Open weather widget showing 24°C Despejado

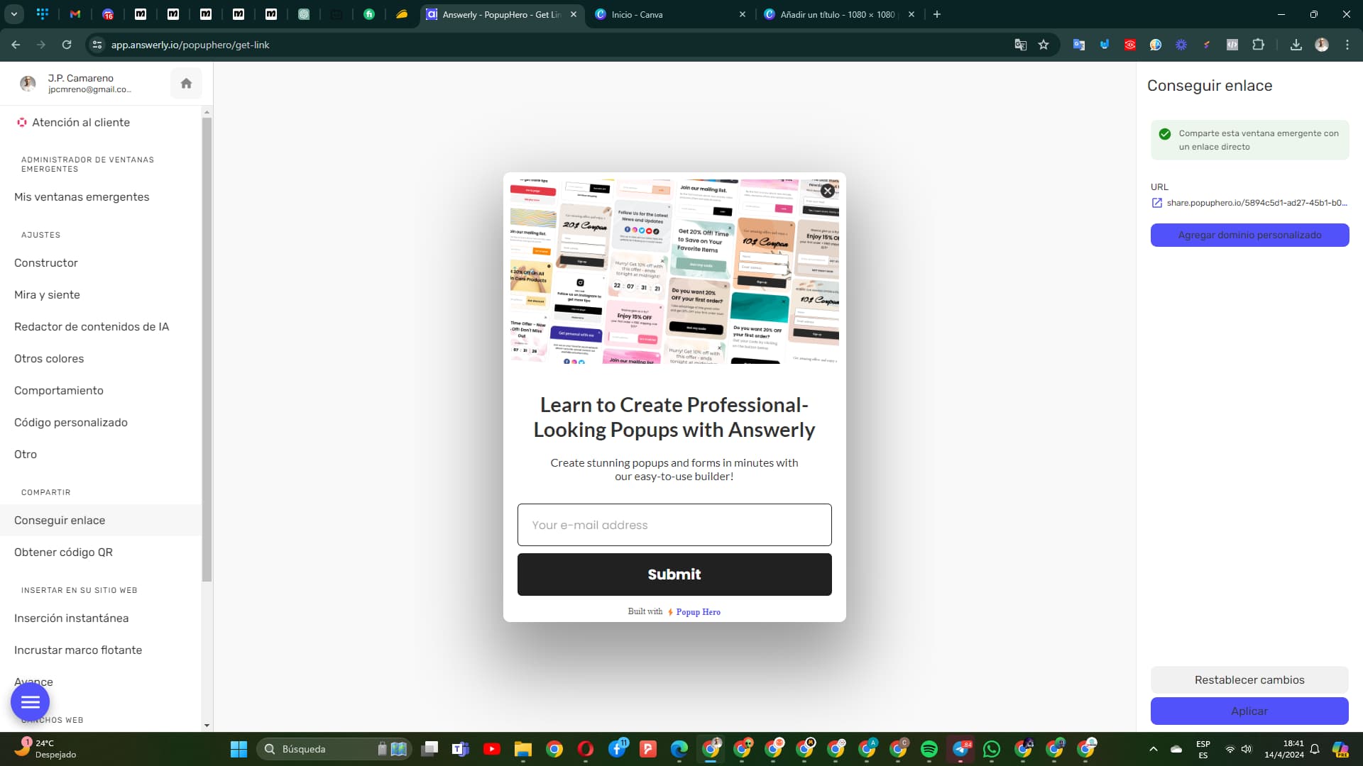coord(46,749)
